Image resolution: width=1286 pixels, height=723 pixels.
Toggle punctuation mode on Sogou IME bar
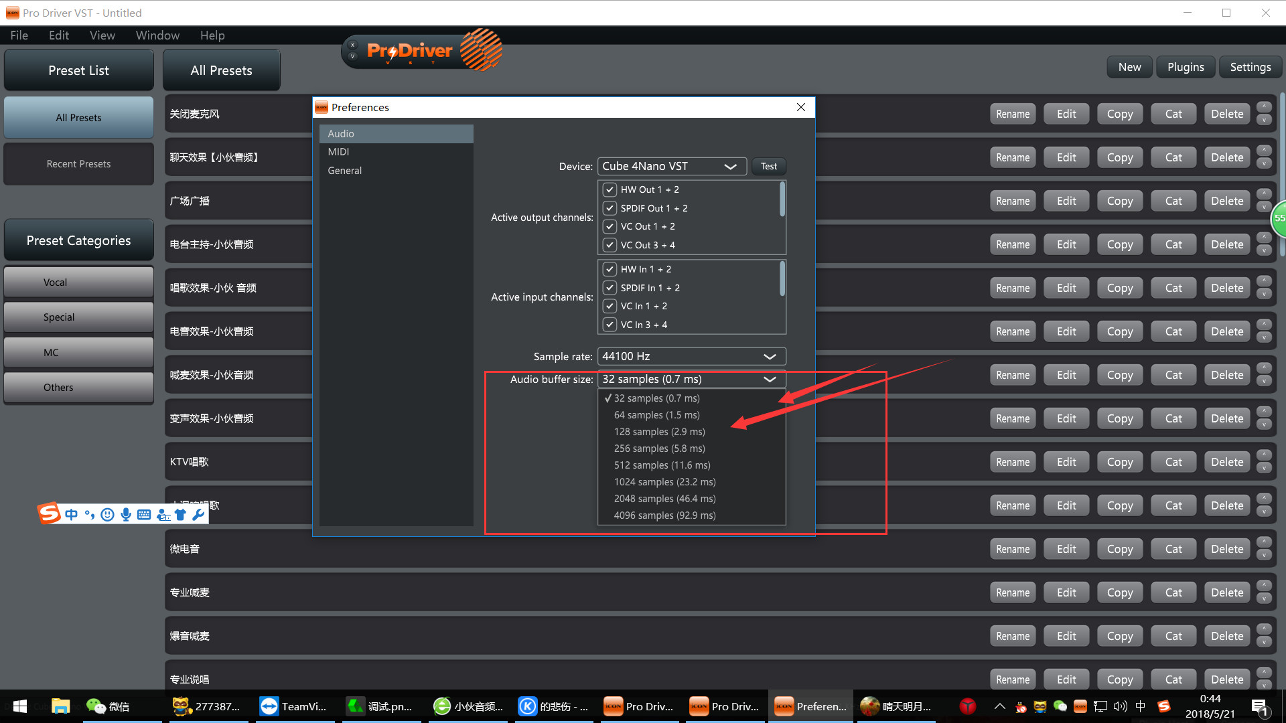click(x=89, y=514)
